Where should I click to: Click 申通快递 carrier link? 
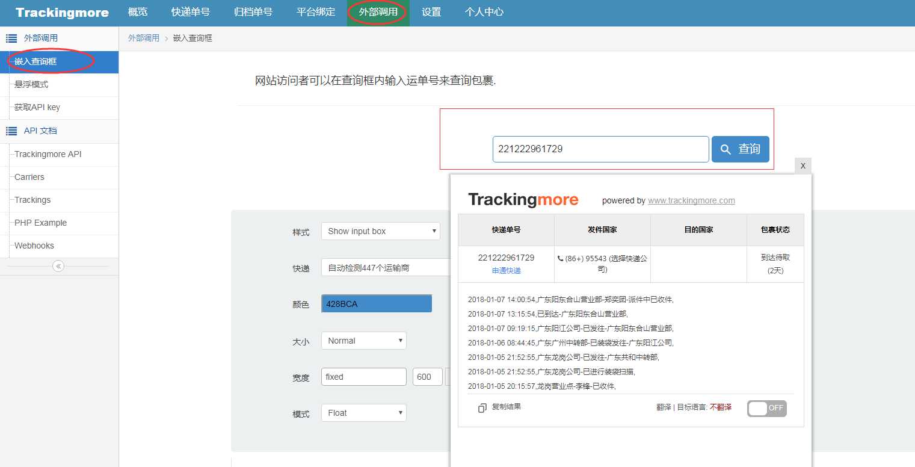[507, 271]
